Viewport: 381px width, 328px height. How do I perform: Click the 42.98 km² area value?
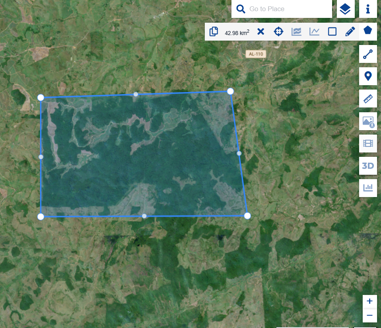click(237, 33)
